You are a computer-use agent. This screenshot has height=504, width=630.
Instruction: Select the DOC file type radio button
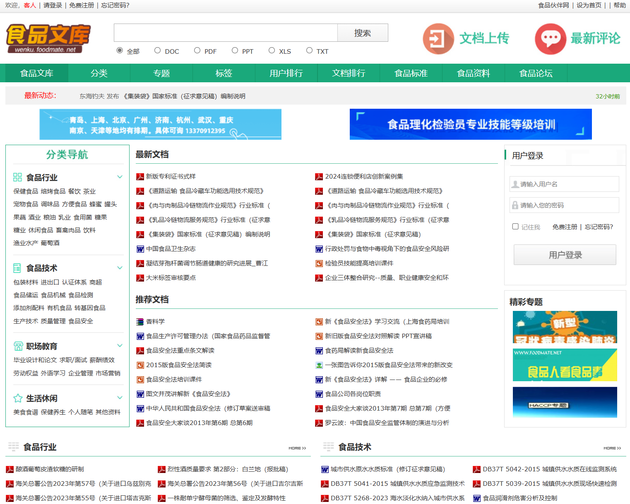pos(157,50)
